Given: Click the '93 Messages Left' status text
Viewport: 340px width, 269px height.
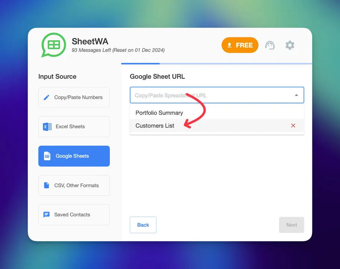Looking at the screenshot, I should pyautogui.click(x=118, y=50).
